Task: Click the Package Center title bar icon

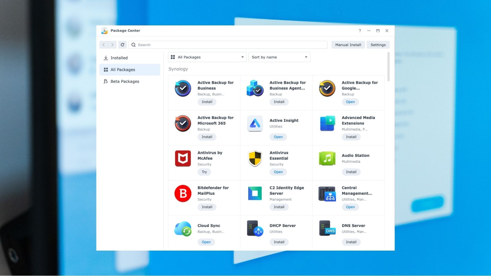Action: [104, 31]
